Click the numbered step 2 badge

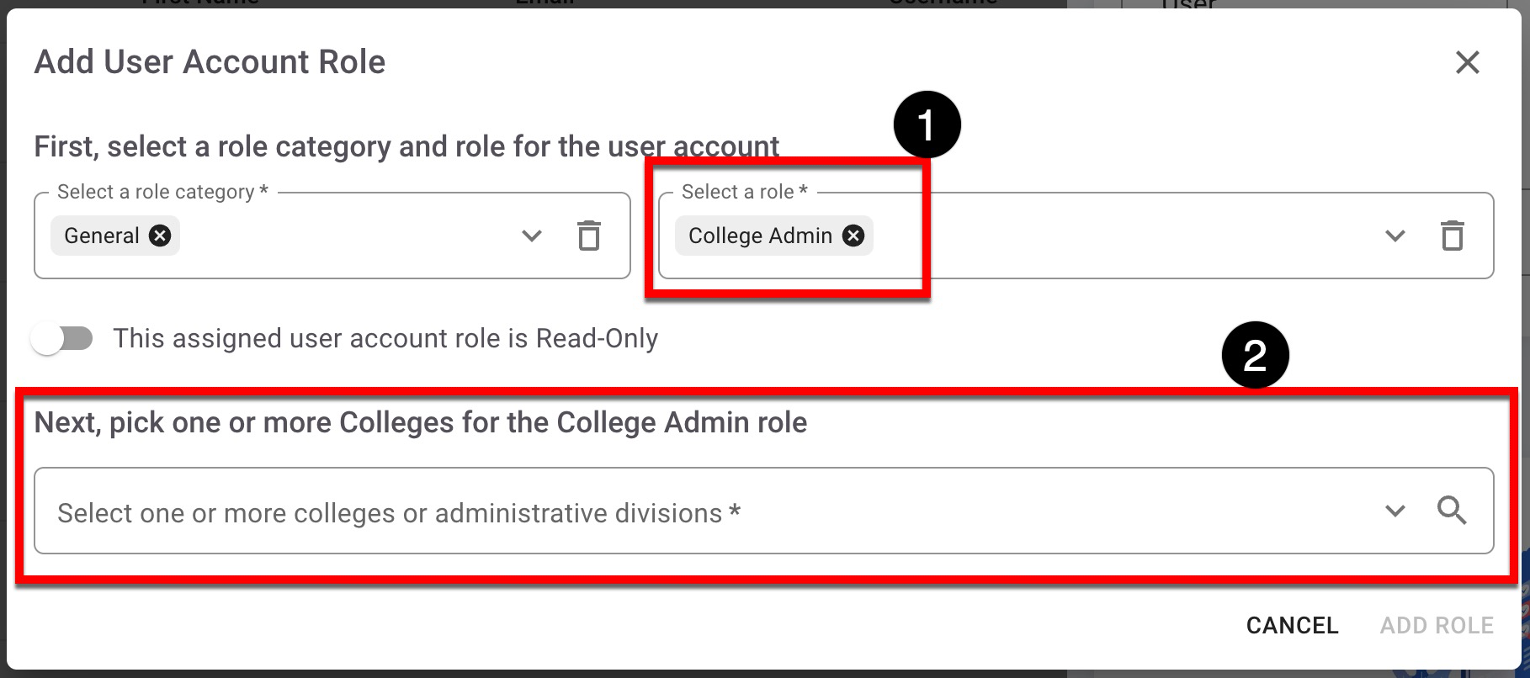pyautogui.click(x=1255, y=355)
